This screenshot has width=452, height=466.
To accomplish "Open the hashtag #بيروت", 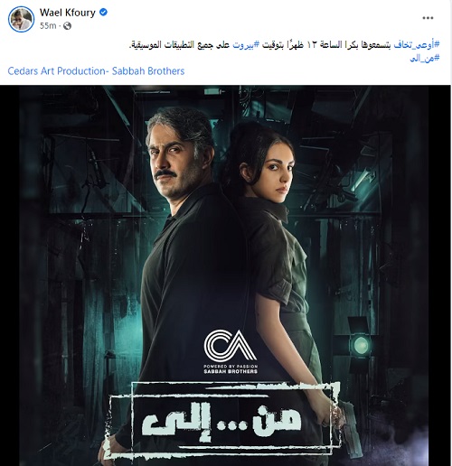I will [x=246, y=45].
